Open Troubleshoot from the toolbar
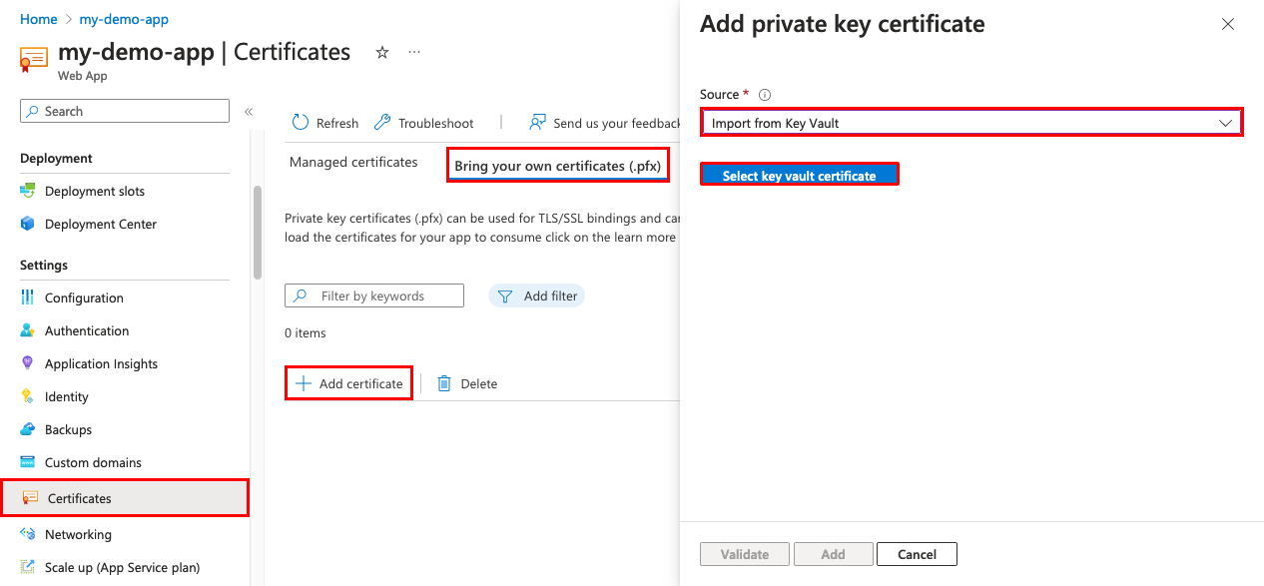 tap(380, 122)
